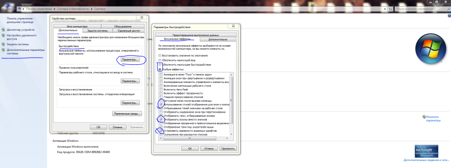Enable Включить эффект прозрачности checkbox
This screenshot has width=451, height=168.
point(161,93)
